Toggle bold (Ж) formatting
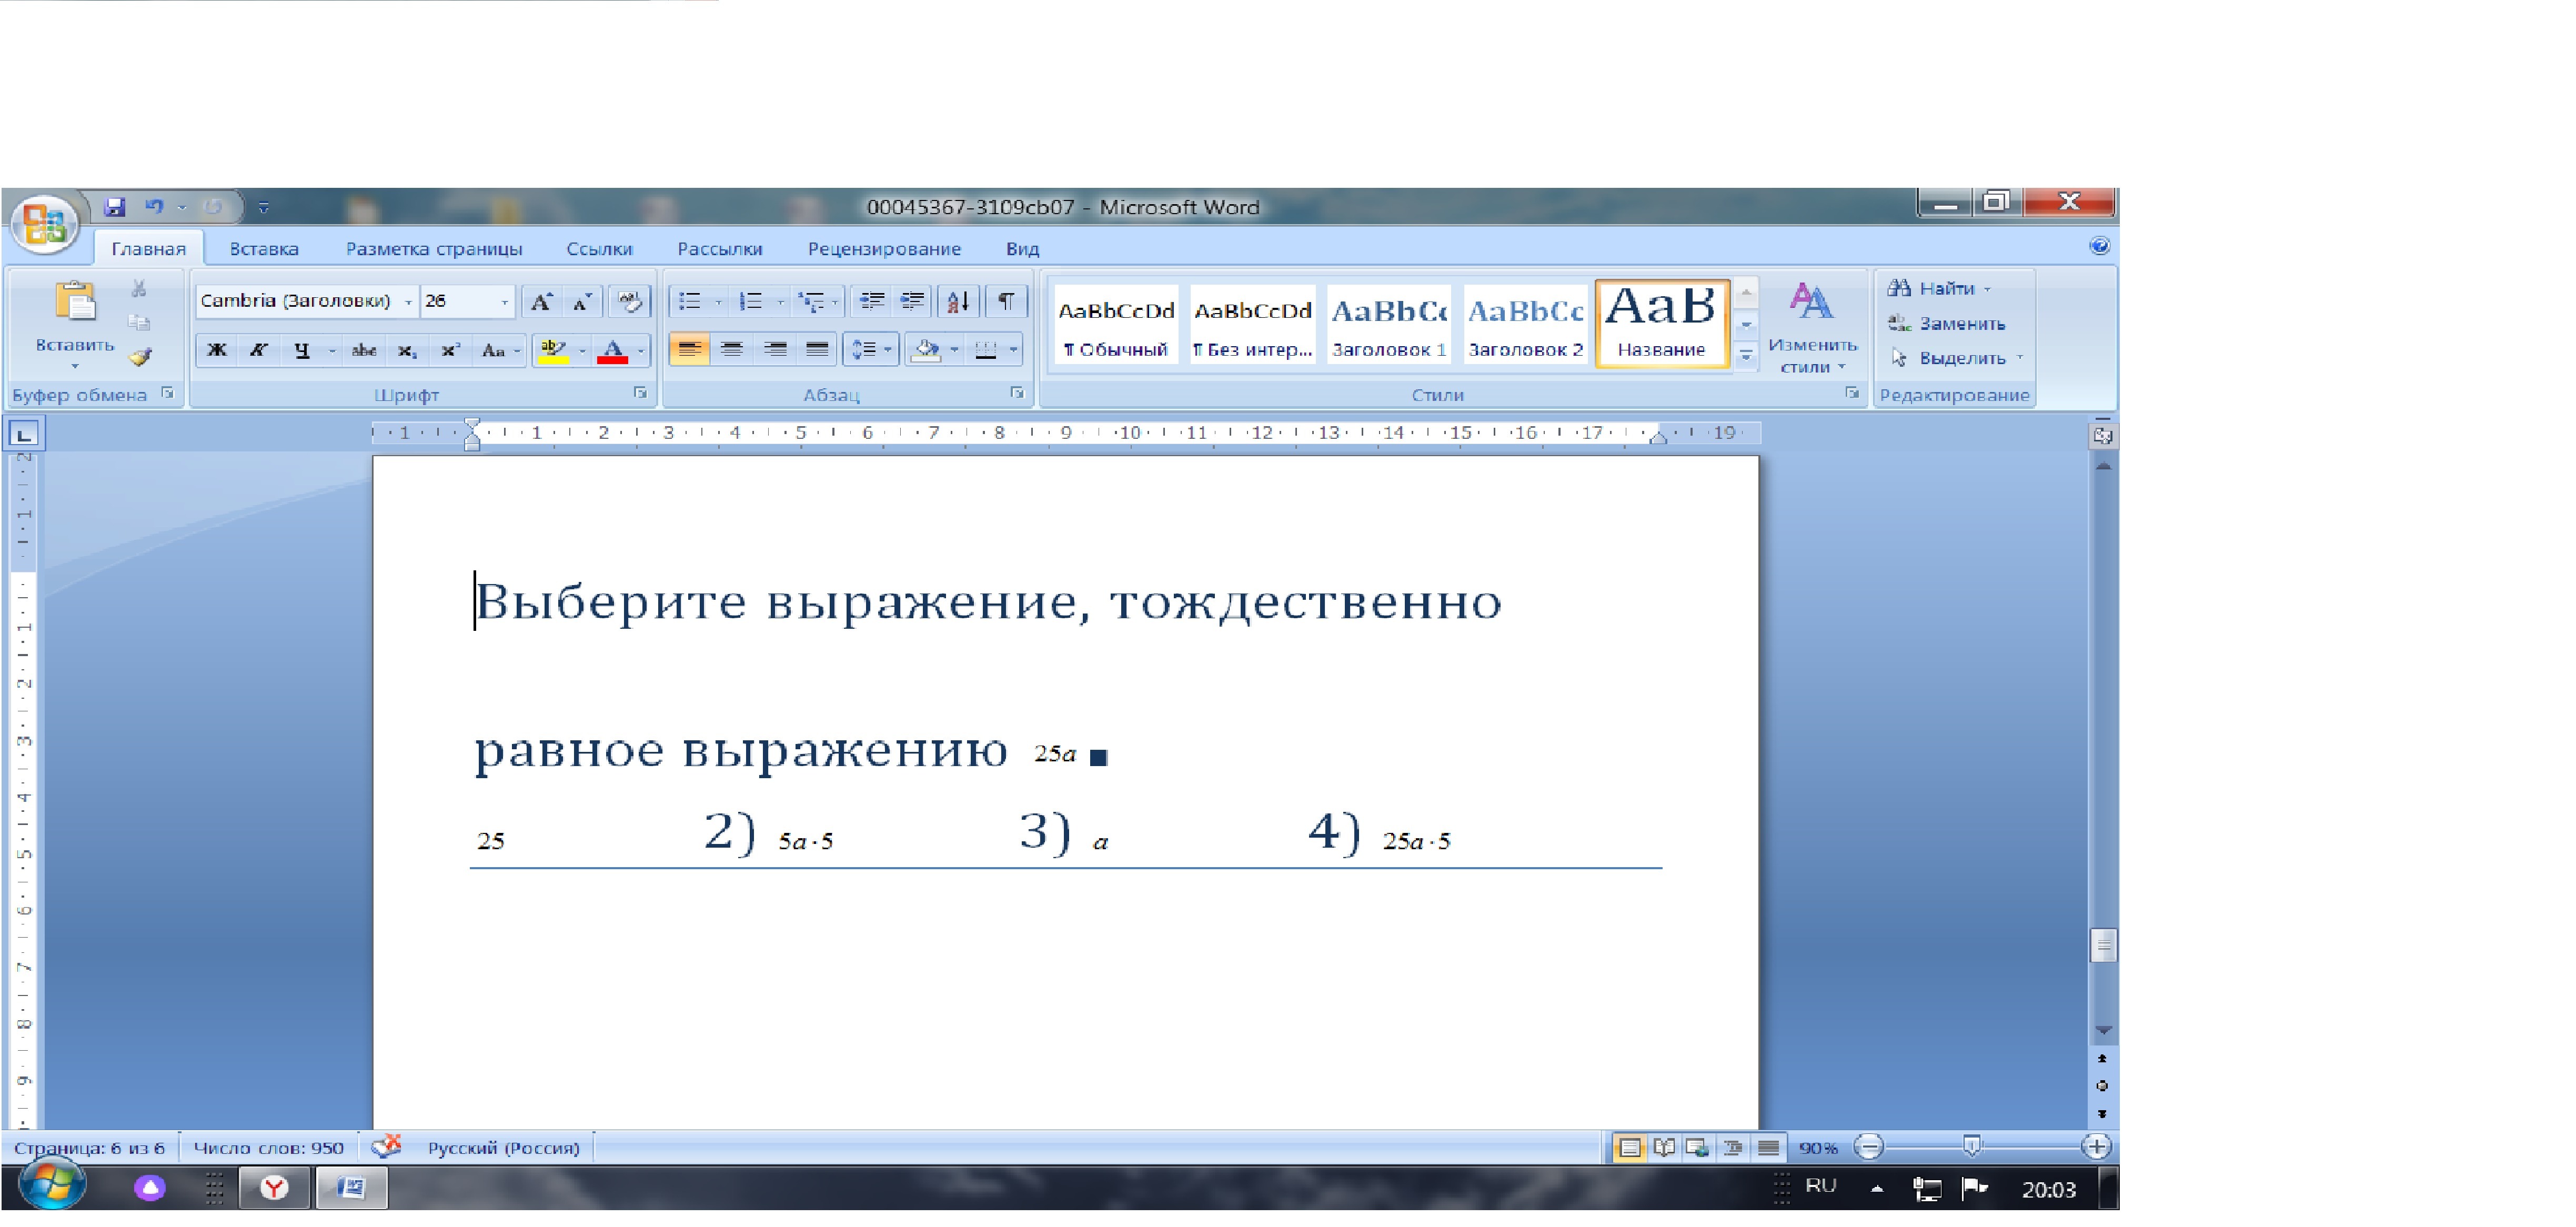 tap(217, 350)
